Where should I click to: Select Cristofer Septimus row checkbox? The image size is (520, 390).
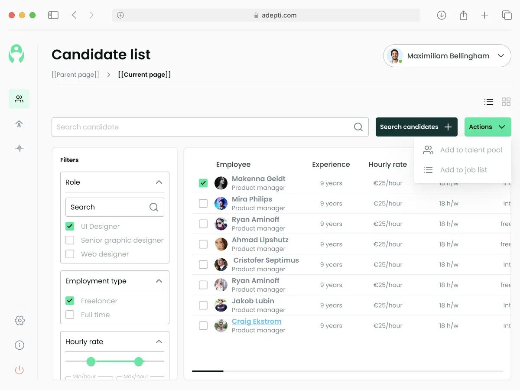tap(203, 264)
